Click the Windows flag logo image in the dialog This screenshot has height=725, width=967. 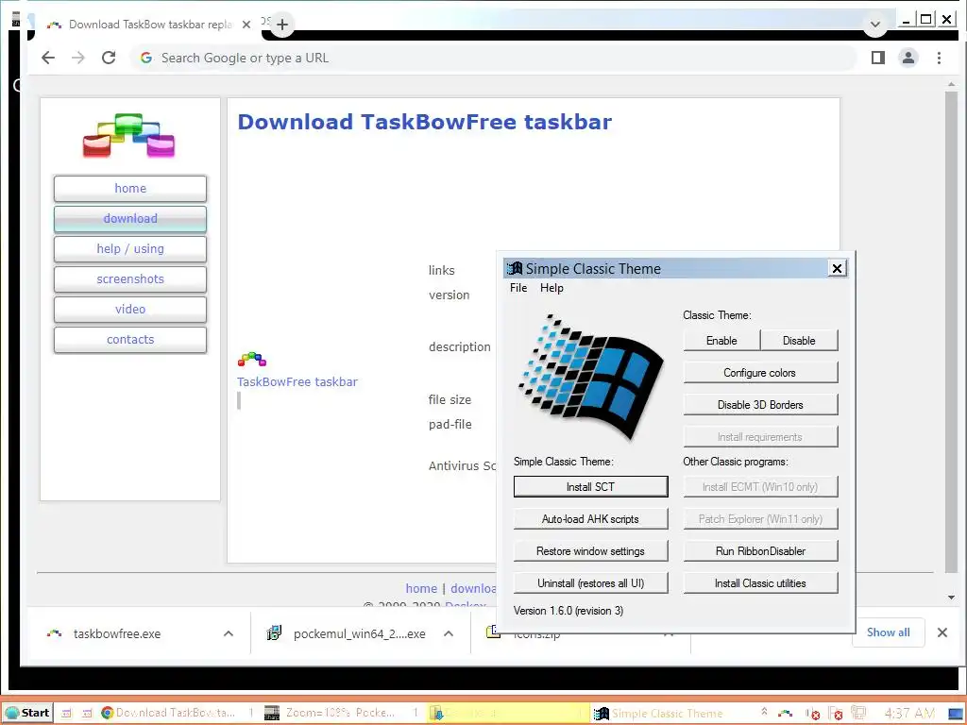click(x=591, y=377)
